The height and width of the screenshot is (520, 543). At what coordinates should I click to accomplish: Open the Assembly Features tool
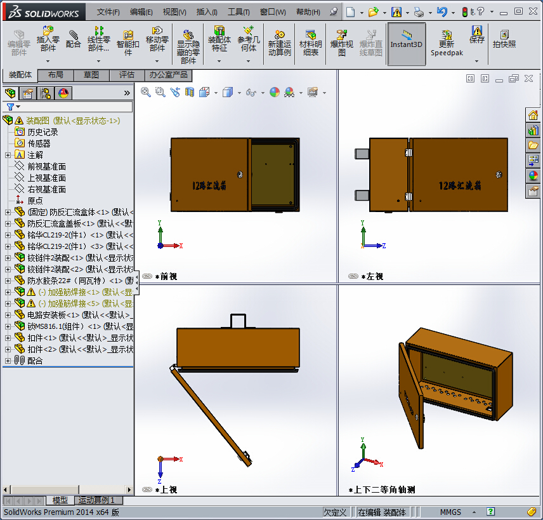click(x=219, y=39)
